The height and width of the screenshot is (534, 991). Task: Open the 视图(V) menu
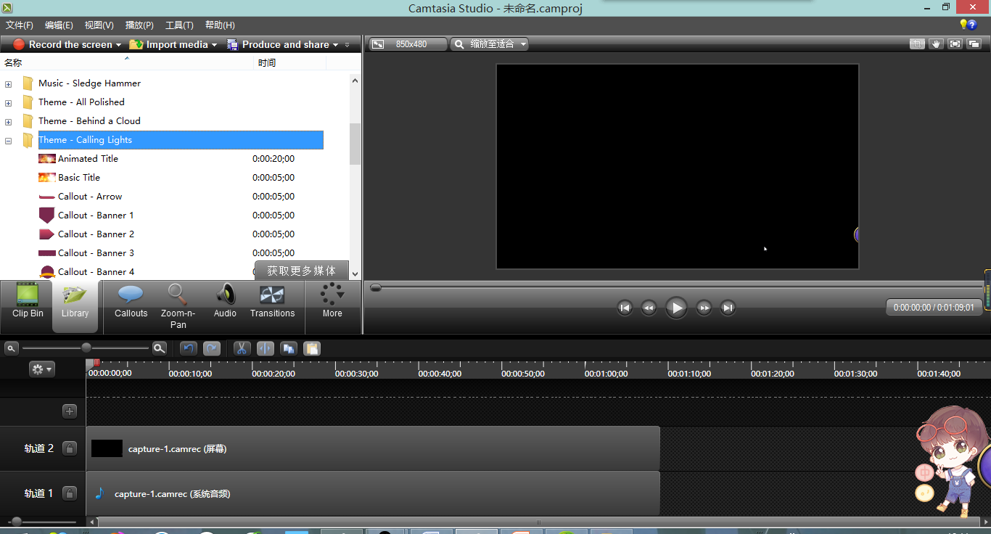click(99, 25)
